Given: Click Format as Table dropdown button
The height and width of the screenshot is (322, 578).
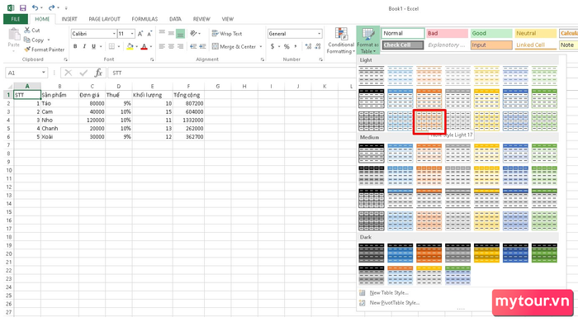Looking at the screenshot, I should tap(367, 40).
